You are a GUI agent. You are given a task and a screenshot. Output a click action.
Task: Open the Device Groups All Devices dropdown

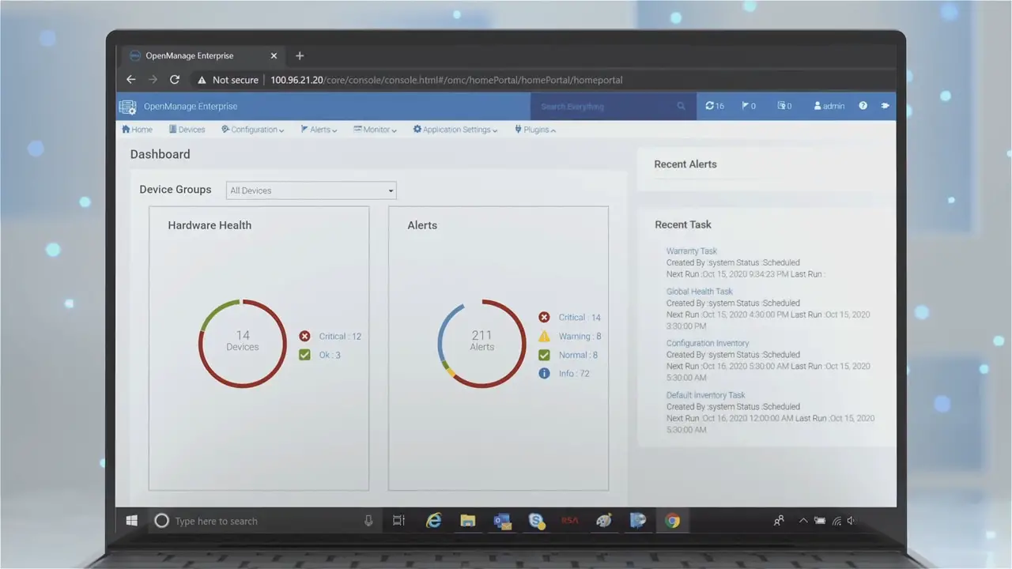310,190
